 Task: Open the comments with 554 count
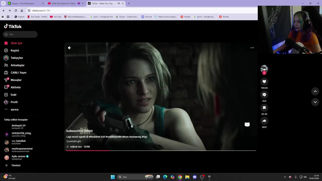point(264,95)
